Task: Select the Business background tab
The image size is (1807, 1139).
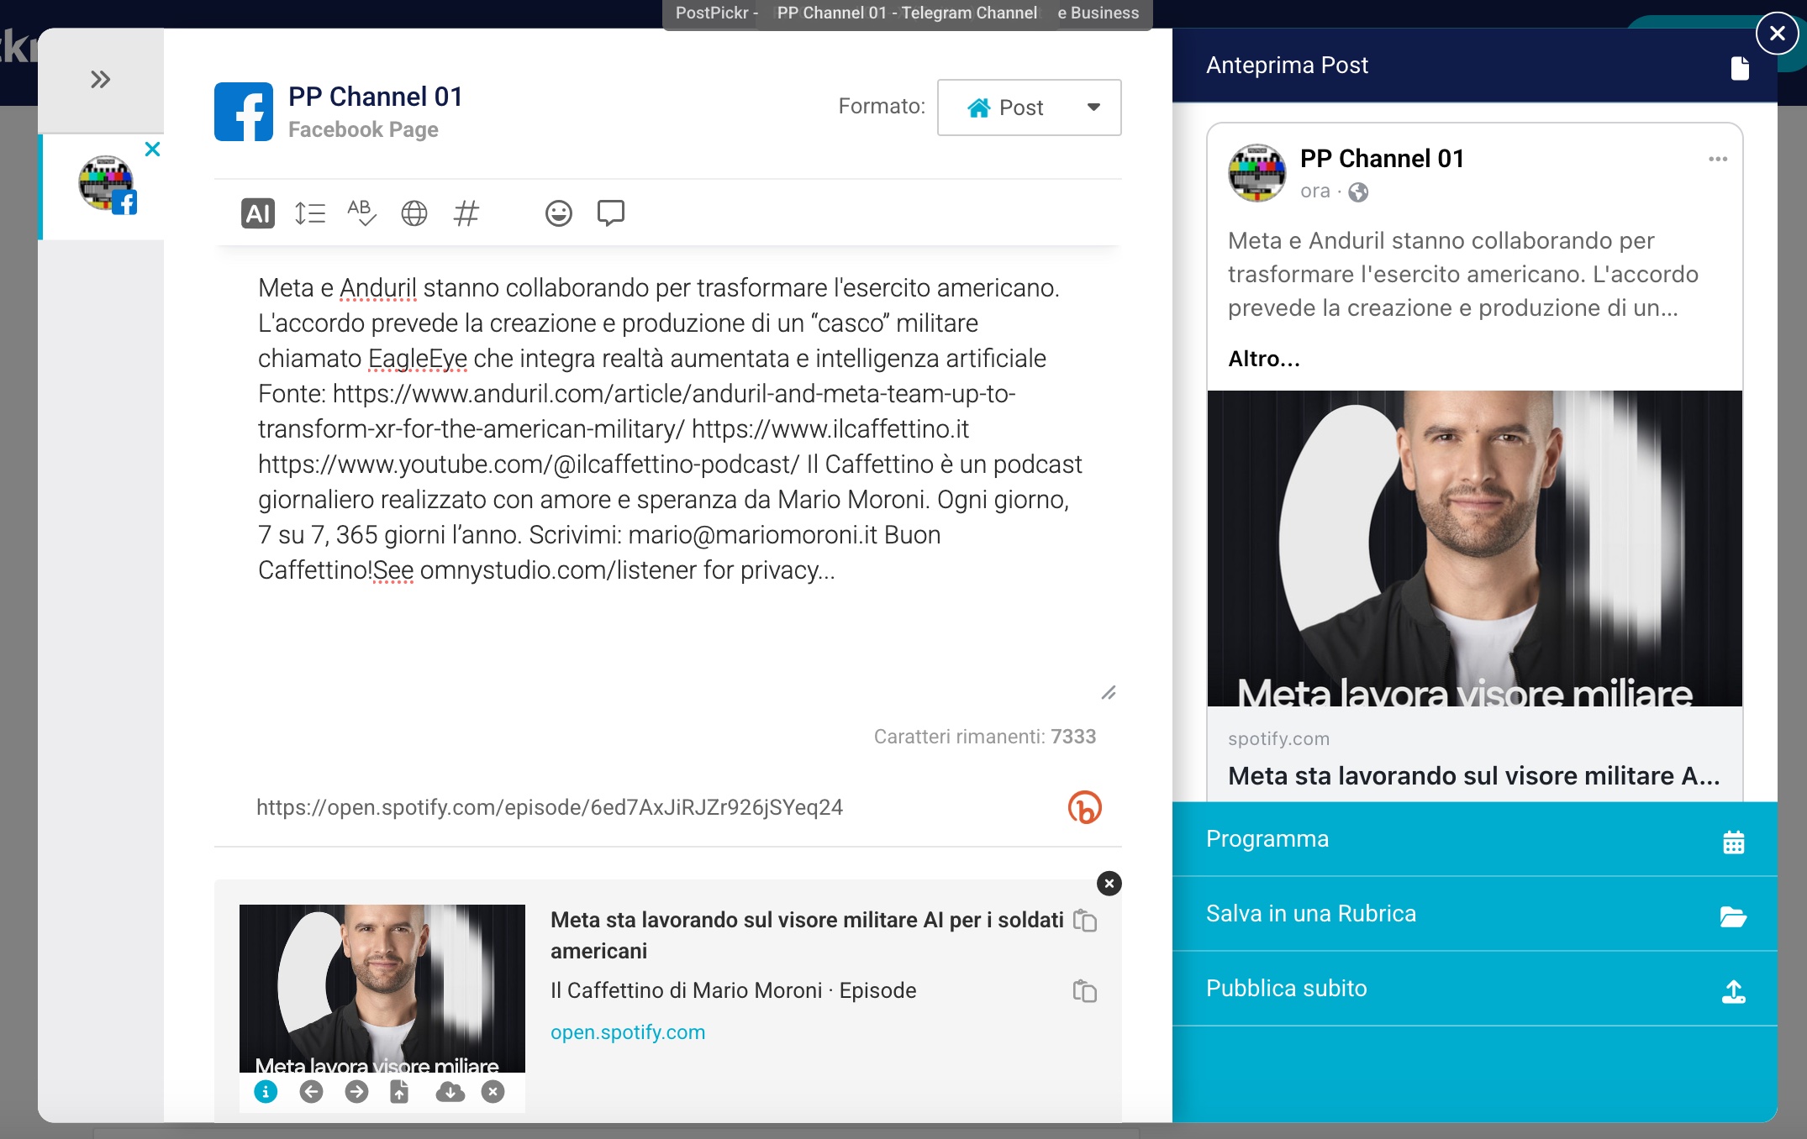Action: coord(1098,13)
